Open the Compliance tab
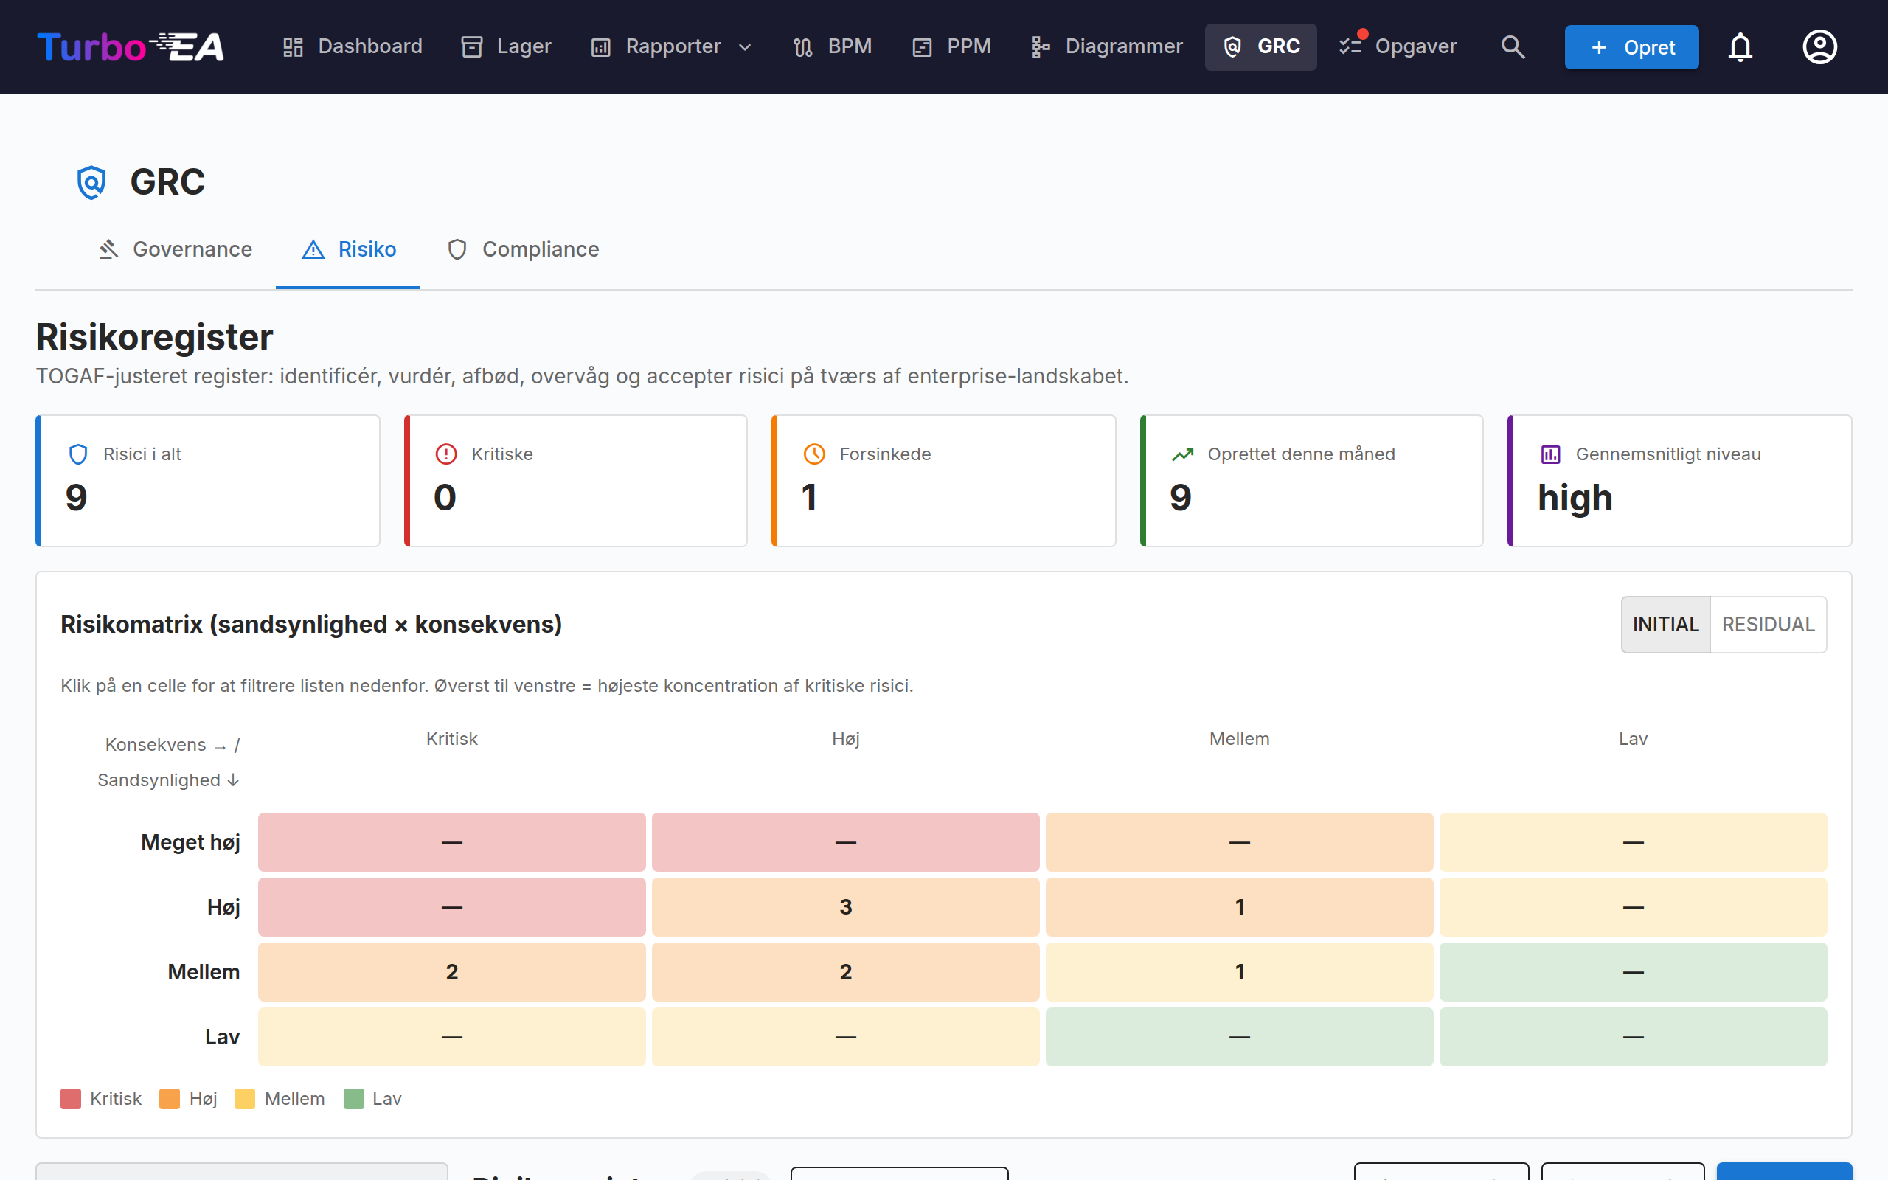The width and height of the screenshot is (1888, 1180). pyautogui.click(x=523, y=250)
